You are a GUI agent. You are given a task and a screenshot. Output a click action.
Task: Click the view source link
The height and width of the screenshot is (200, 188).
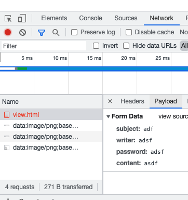173,116
